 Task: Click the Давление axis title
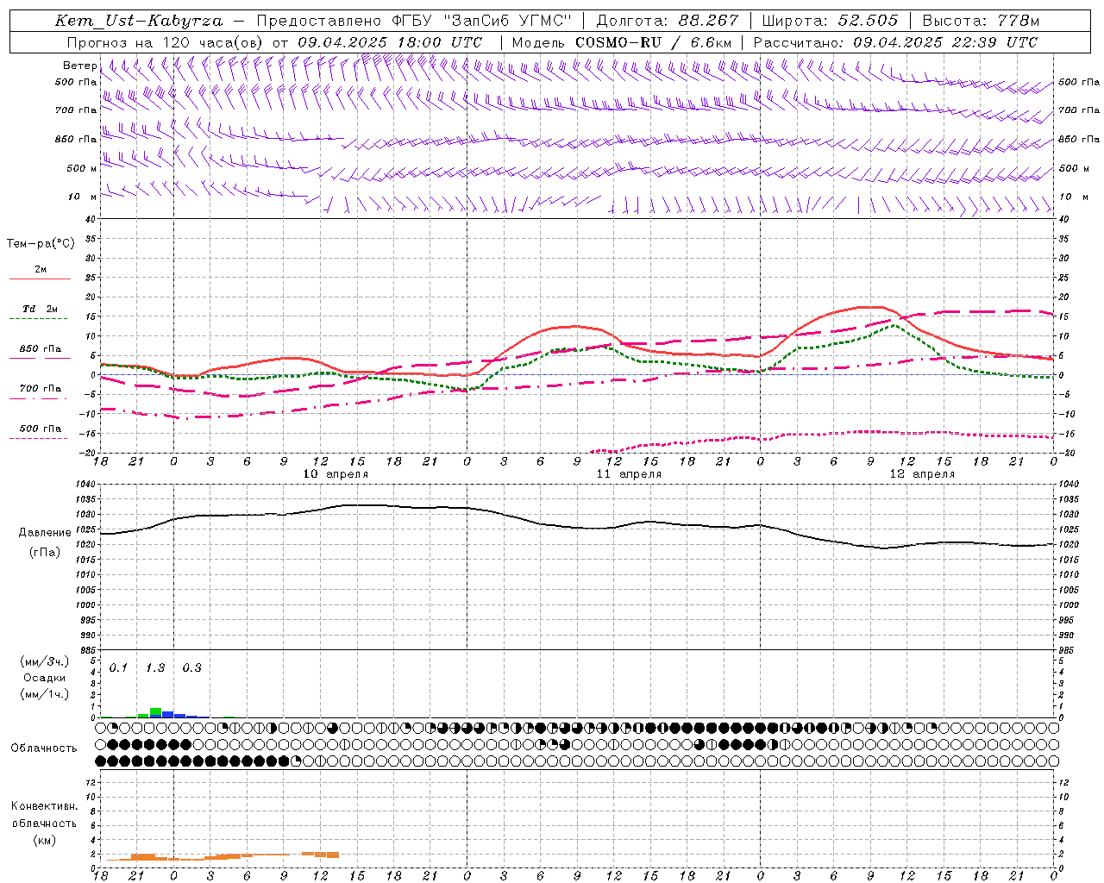[45, 533]
